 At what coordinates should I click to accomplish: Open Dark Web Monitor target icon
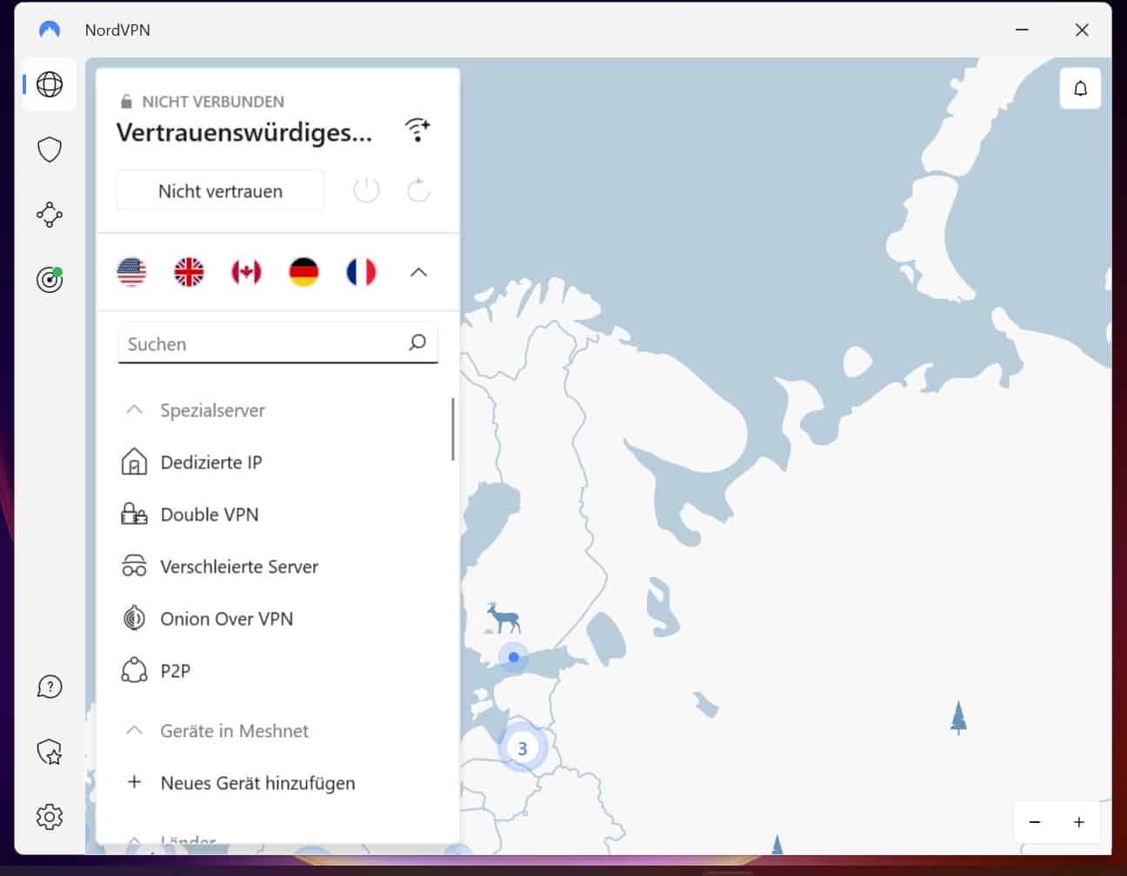[x=50, y=279]
